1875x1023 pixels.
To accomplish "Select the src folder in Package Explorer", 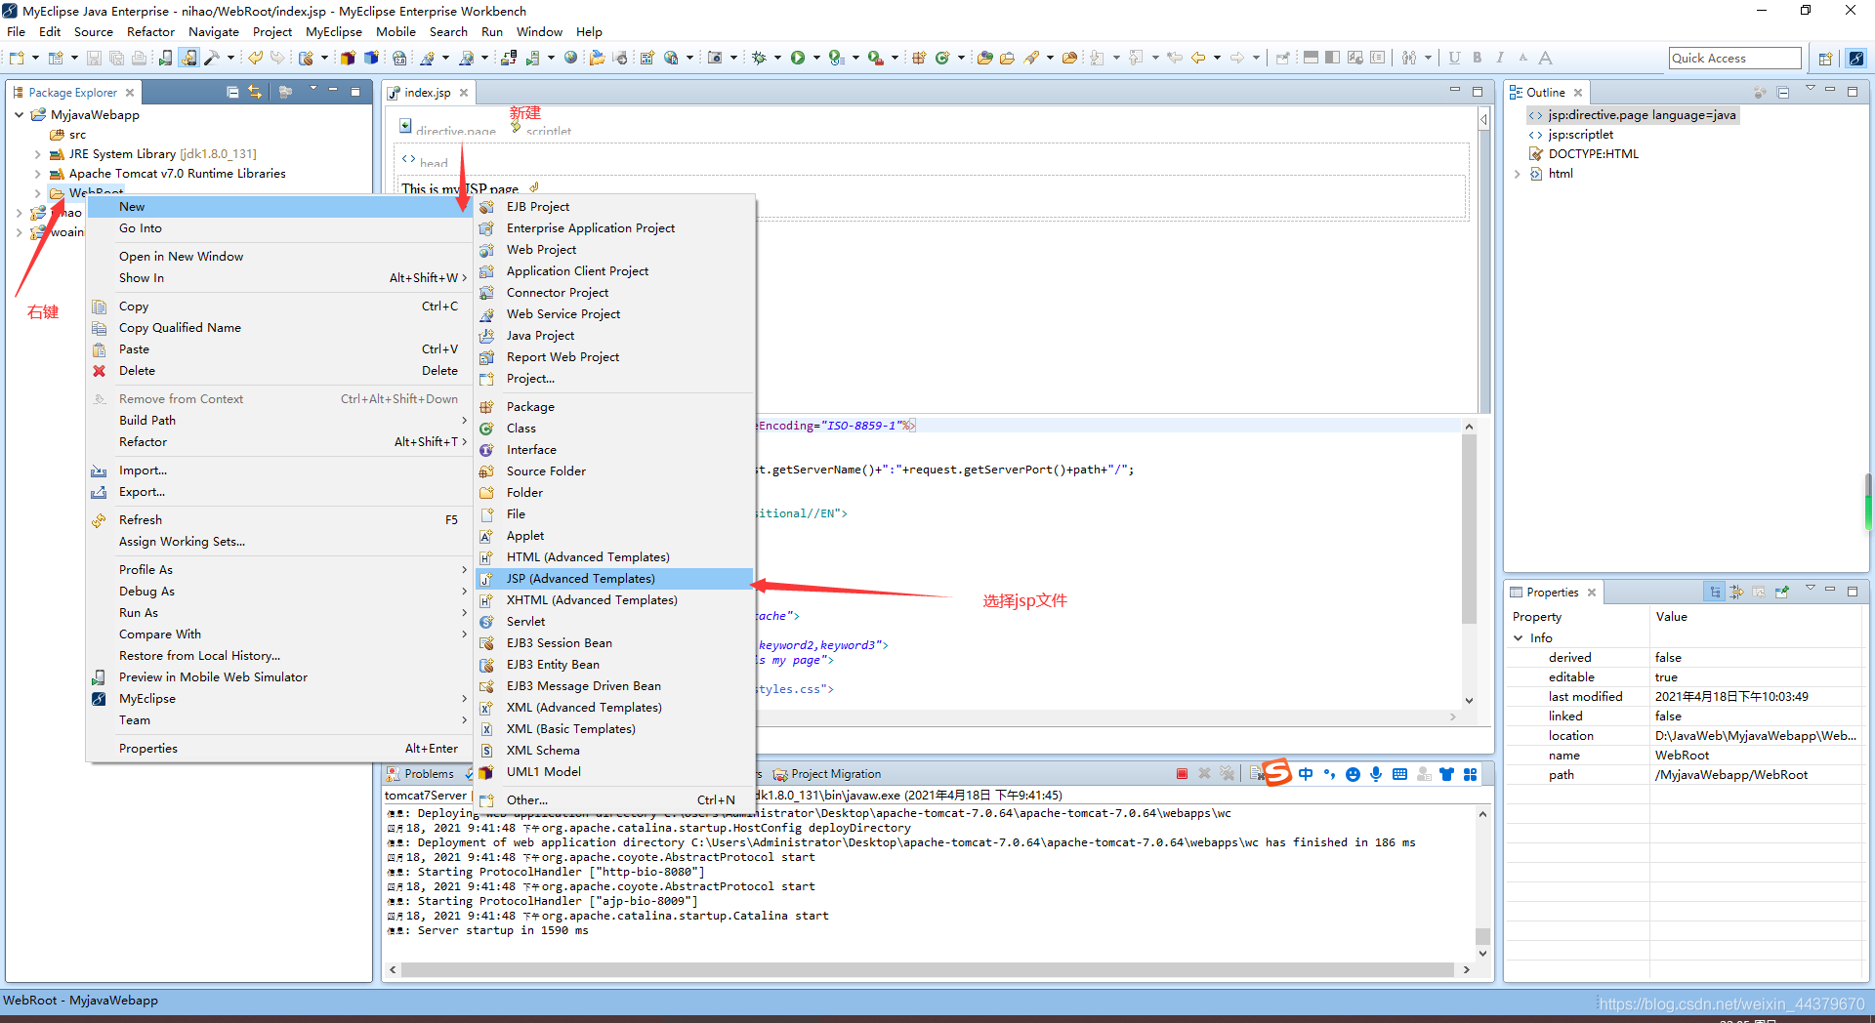I will point(77,135).
